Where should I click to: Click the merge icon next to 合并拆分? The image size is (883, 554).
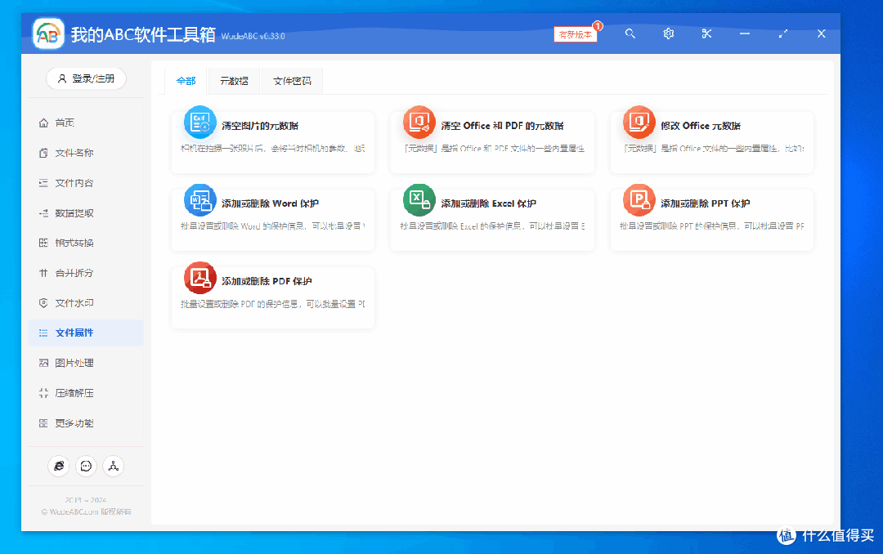click(x=43, y=273)
